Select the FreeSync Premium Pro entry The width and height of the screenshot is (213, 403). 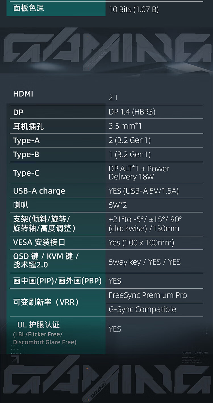click(148, 295)
